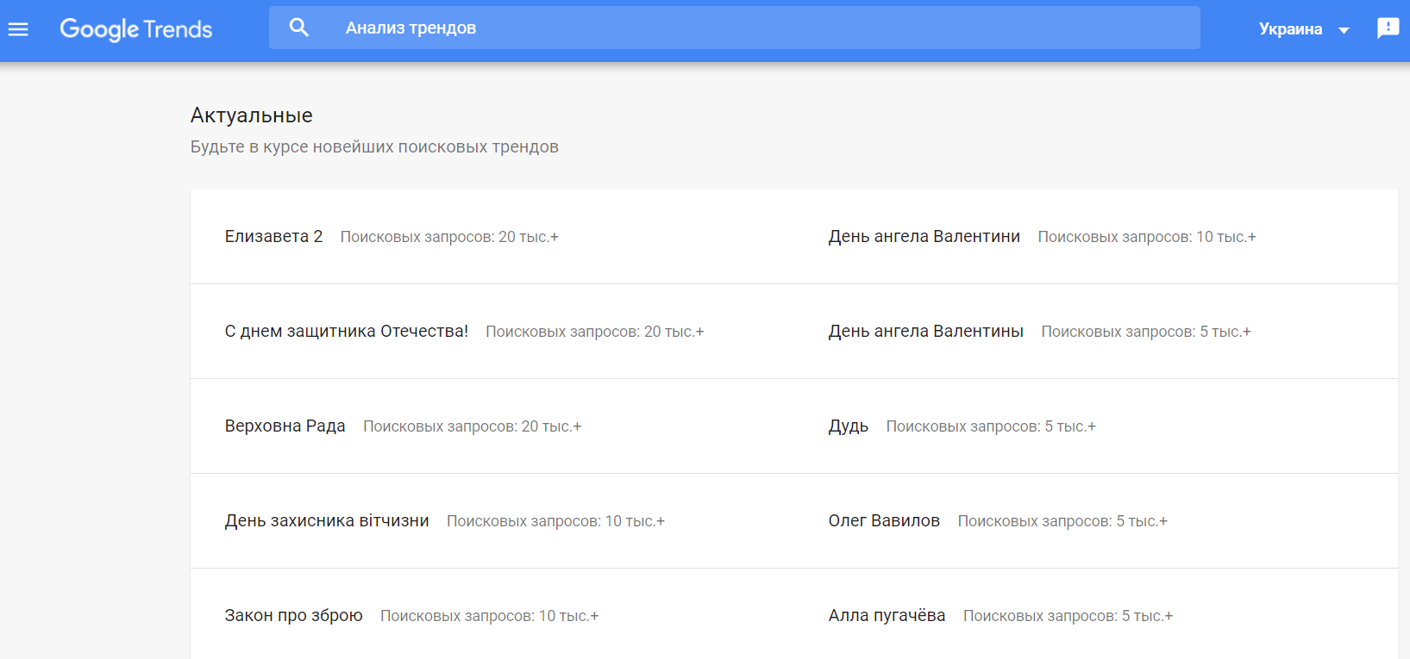
Task: Click the search magnifier icon
Action: tap(298, 28)
